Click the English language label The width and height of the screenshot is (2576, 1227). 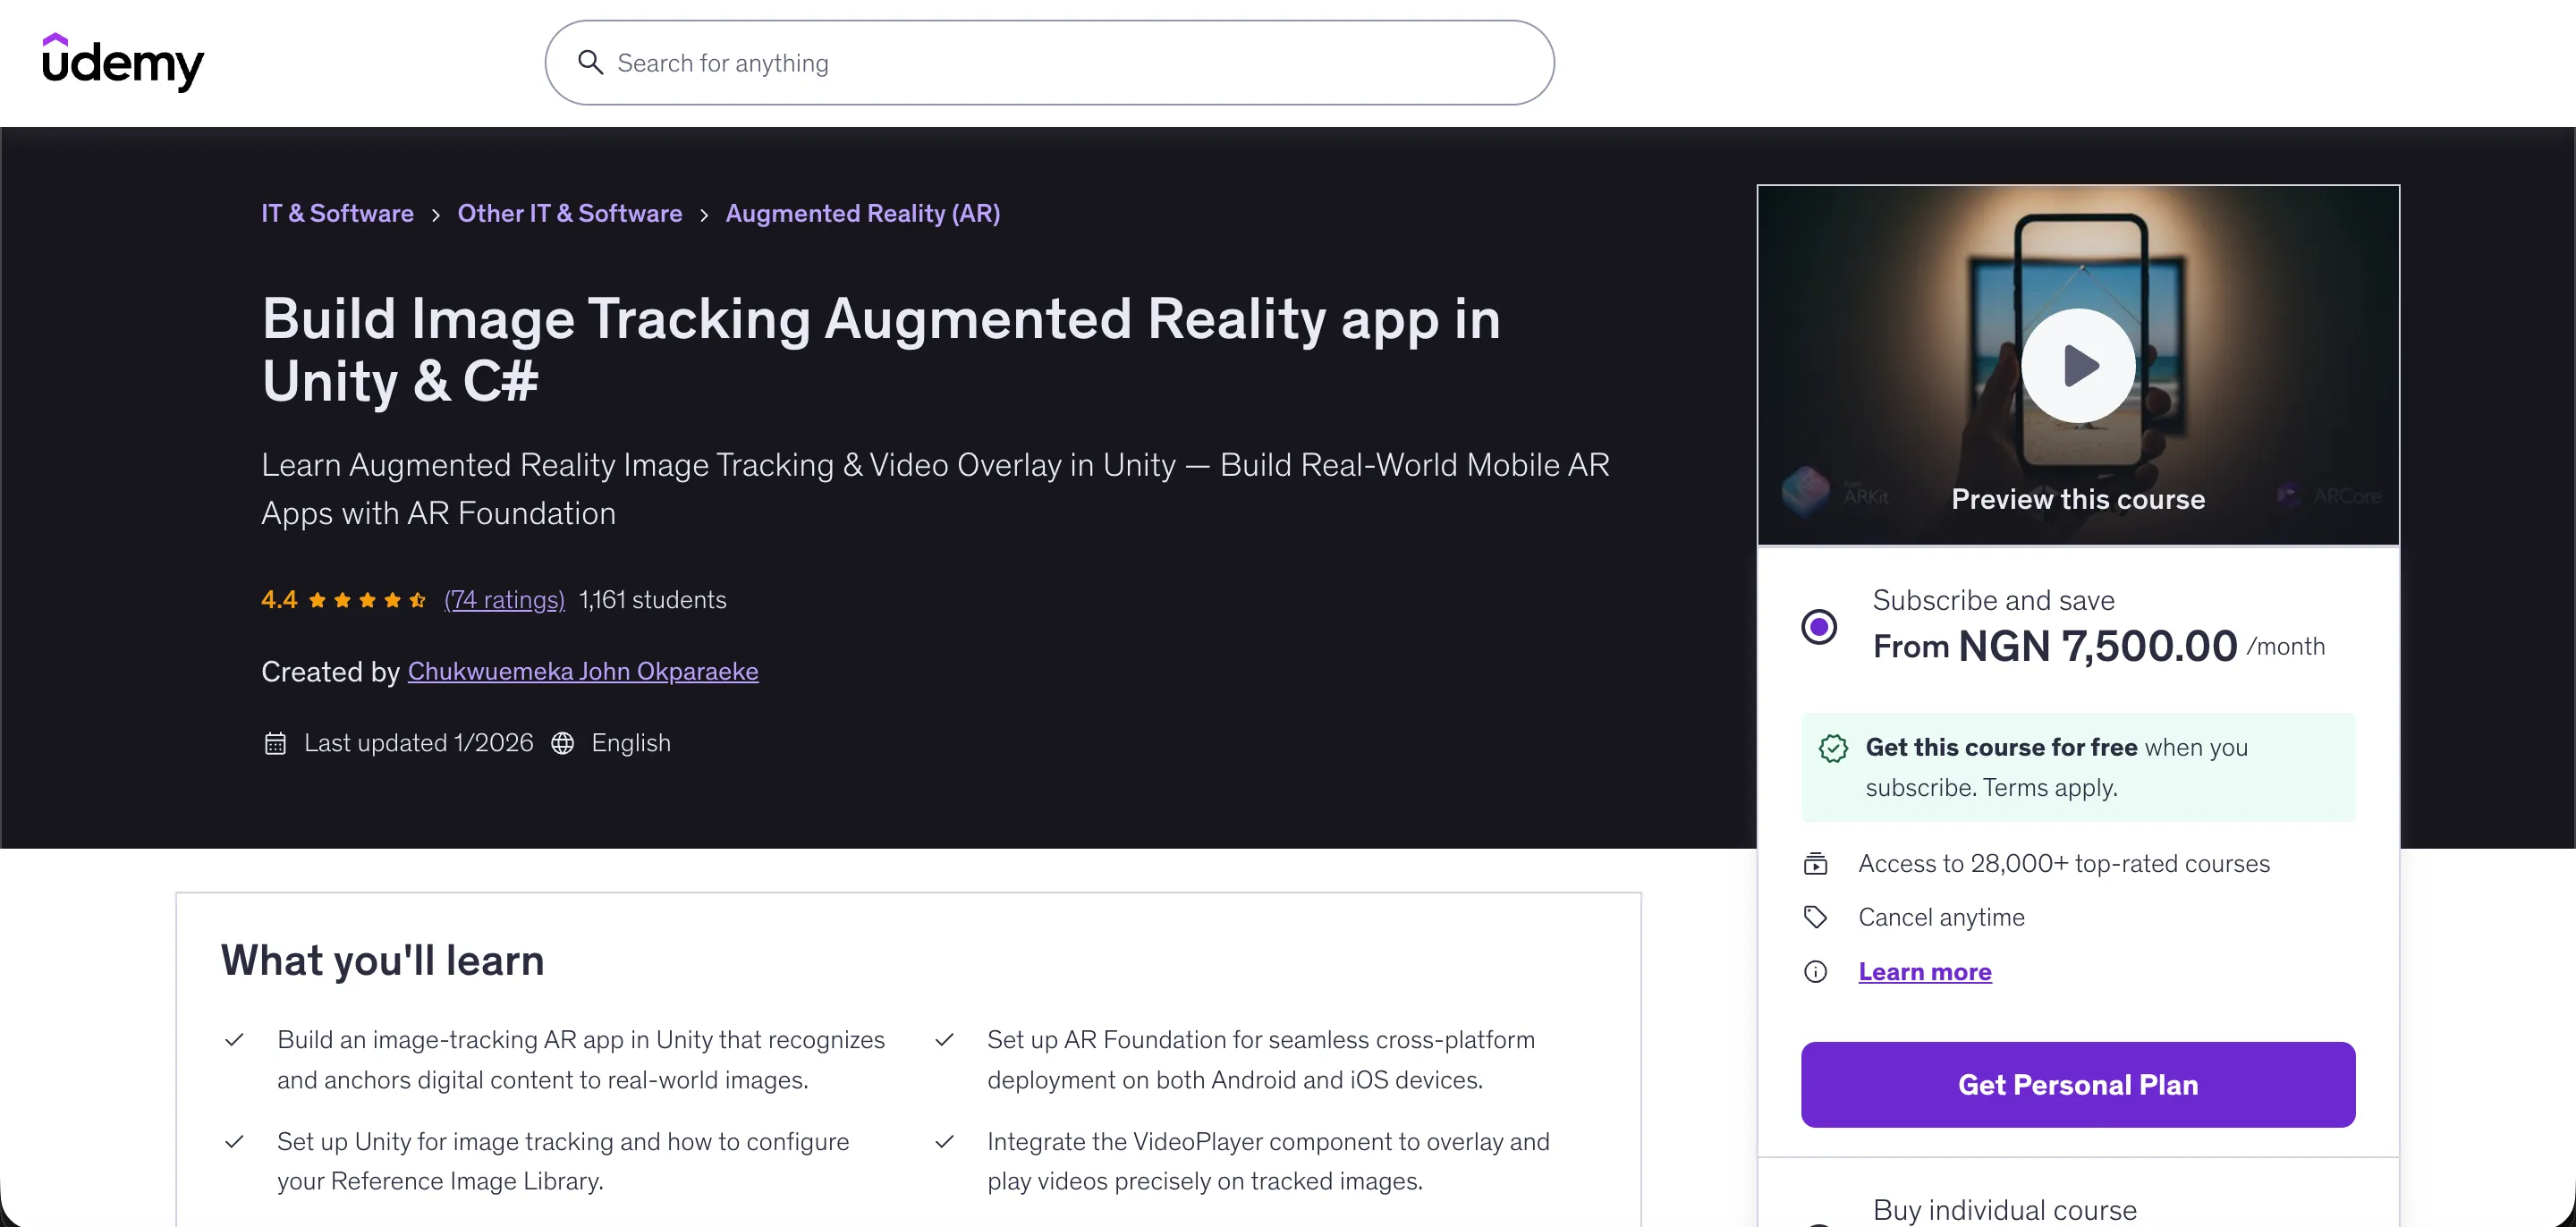tap(631, 743)
